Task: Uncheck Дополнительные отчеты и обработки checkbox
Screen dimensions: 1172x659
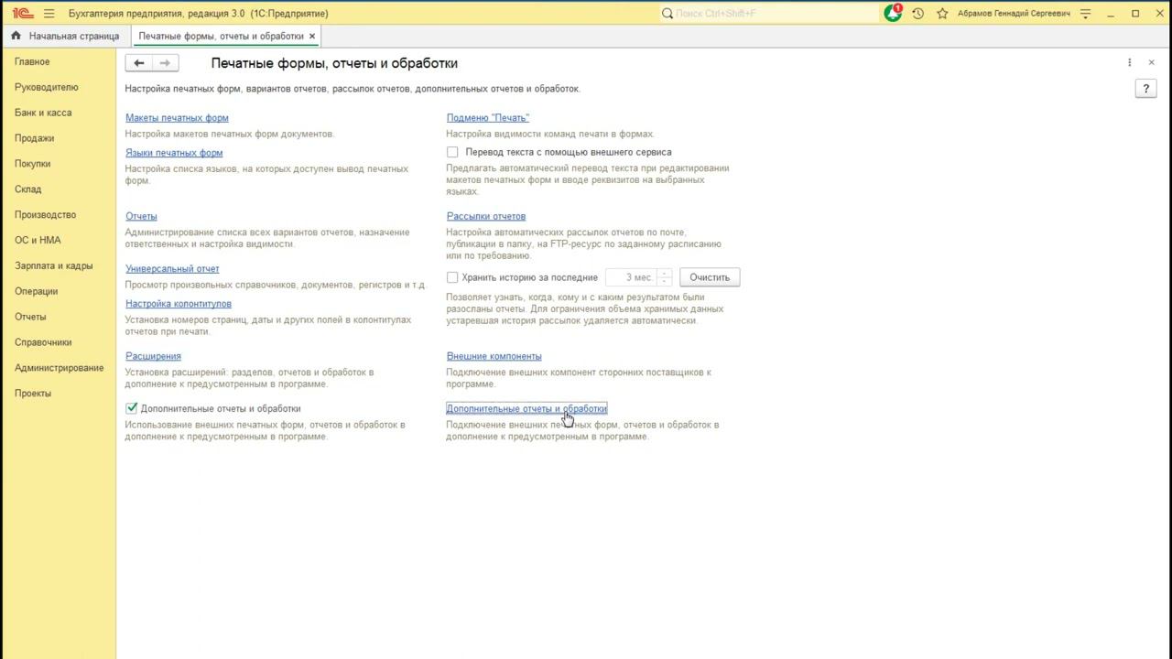Action: pyautogui.click(x=132, y=408)
